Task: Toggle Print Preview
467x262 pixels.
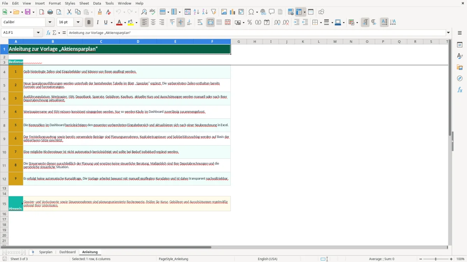Action: point(59,12)
